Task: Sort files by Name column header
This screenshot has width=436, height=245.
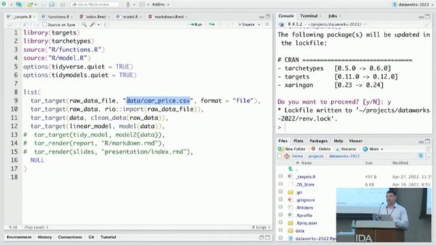Action: tap(307, 163)
